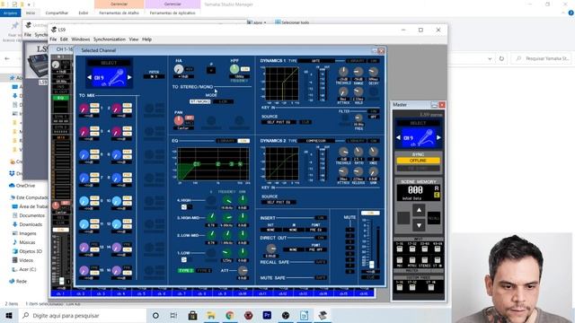Move the fader in the CH 1-16 strip
Viewport: 575px width, 323px height.
pos(62,281)
